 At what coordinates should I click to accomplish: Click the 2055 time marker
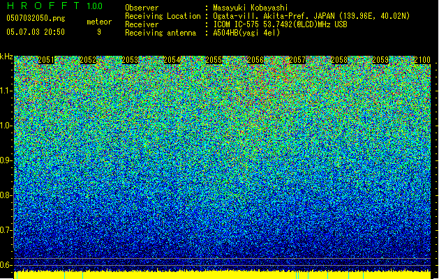coord(214,60)
